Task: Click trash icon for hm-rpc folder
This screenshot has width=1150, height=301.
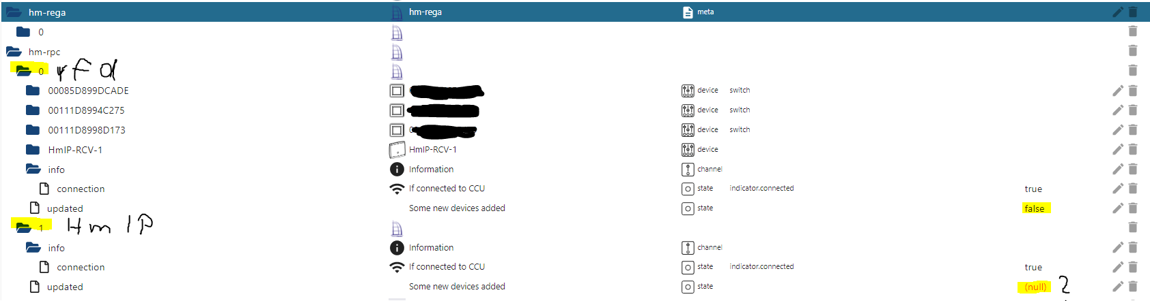Action: pos(1133,51)
